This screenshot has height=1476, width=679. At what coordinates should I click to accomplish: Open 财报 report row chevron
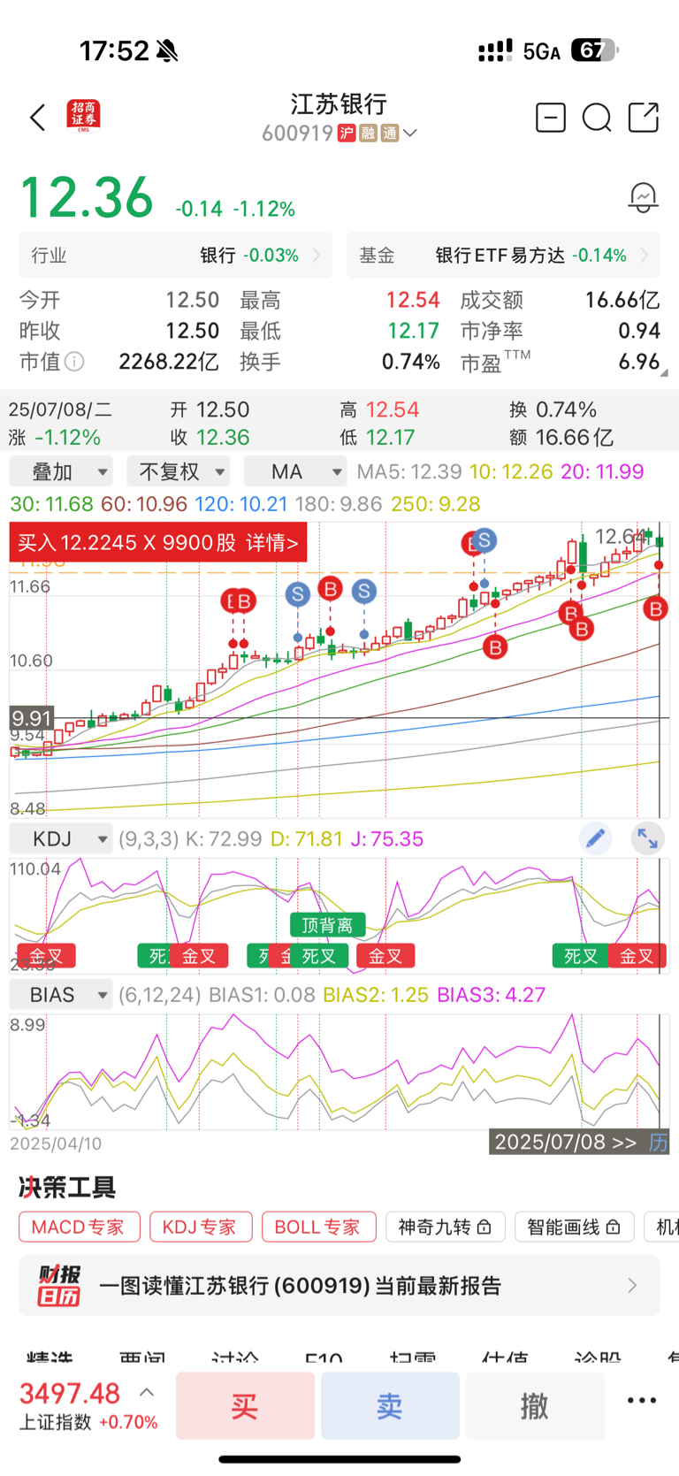click(632, 1285)
